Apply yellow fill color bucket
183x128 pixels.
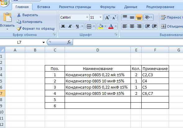tap(101, 26)
